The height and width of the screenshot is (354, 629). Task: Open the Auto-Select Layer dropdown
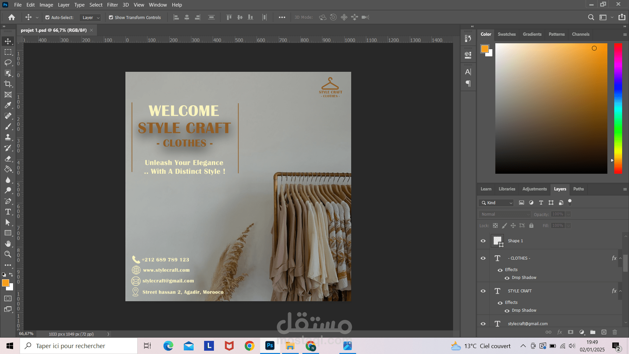click(x=91, y=17)
